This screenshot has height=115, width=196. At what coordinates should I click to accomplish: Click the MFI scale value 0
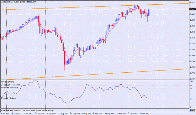190,107
